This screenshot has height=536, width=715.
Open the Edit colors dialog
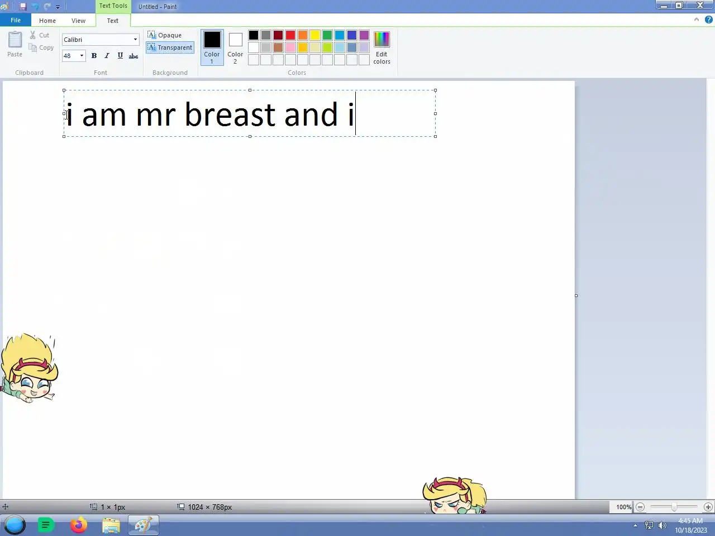point(382,47)
